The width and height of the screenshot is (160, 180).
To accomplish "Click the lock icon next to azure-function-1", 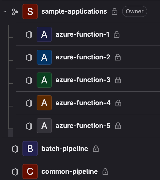I will (117, 35).
